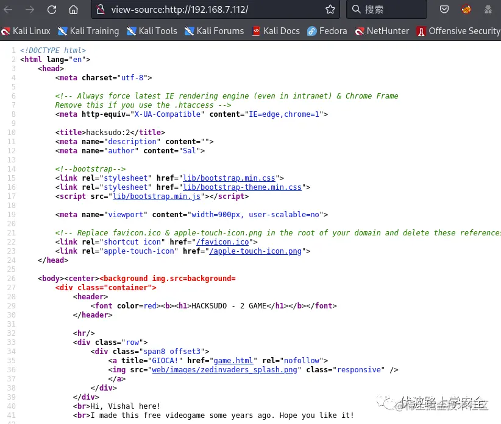This screenshot has height=424, width=501.
Task: Open the lib/bootstrap.min.js link
Action: tap(157, 196)
